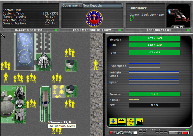The height and width of the screenshot is (136, 193).
Task: Open the vehicle silhouette action icon
Action: [x=122, y=122]
